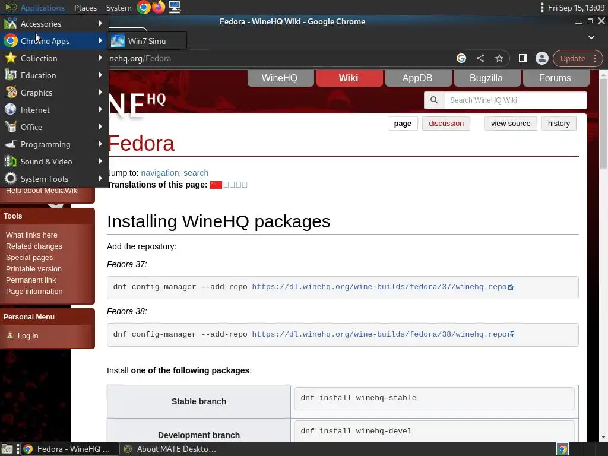
Task: Open Related changes link
Action: click(x=34, y=246)
